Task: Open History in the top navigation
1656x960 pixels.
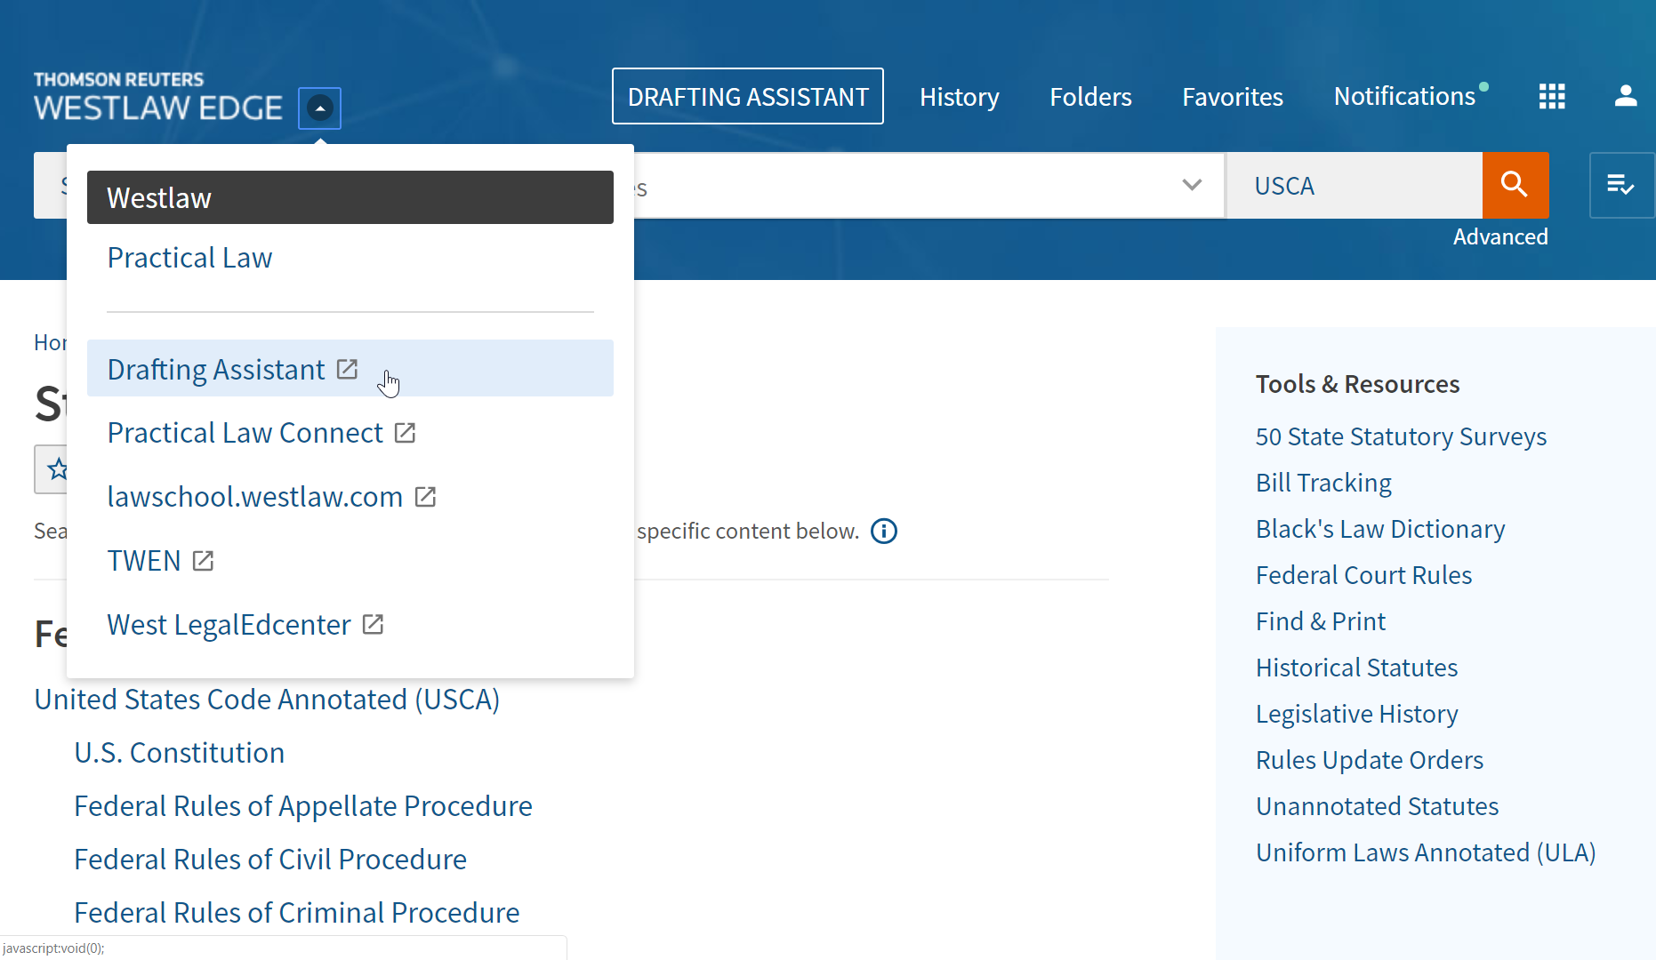Action: (960, 96)
